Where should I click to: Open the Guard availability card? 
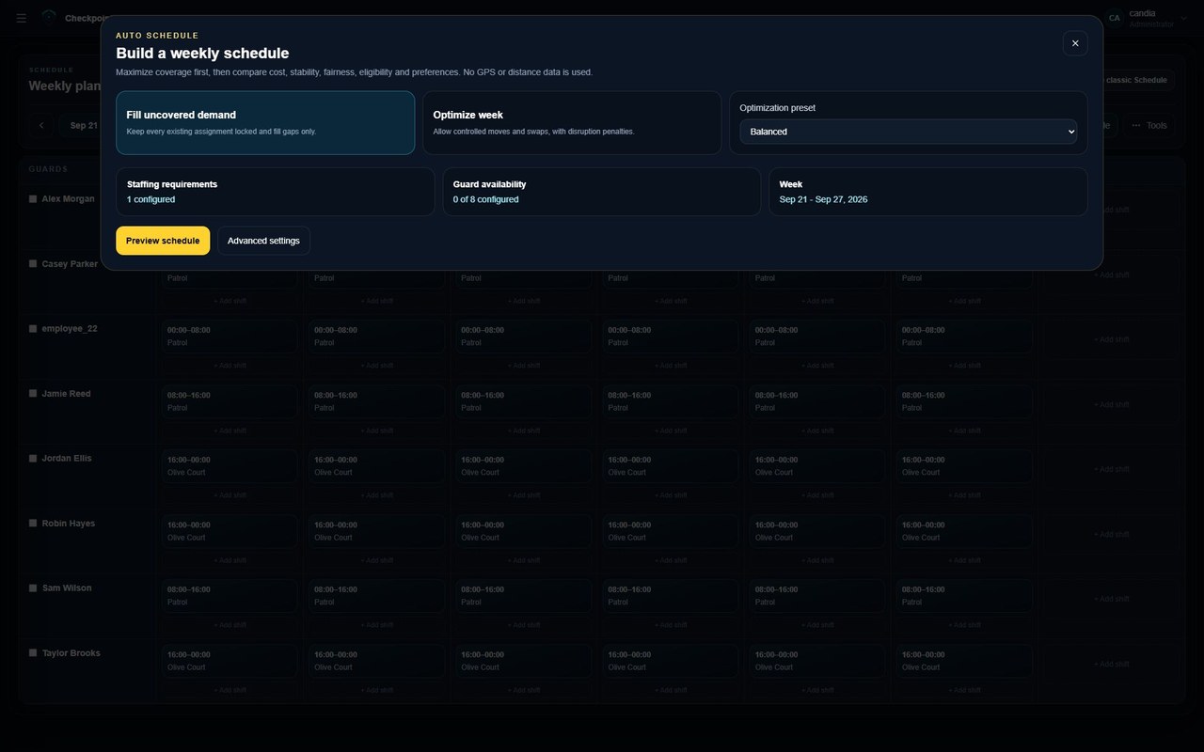point(602,192)
